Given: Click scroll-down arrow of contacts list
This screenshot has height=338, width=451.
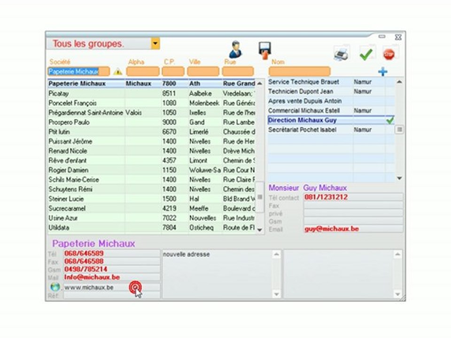Looking at the screenshot, I should coord(399,178).
